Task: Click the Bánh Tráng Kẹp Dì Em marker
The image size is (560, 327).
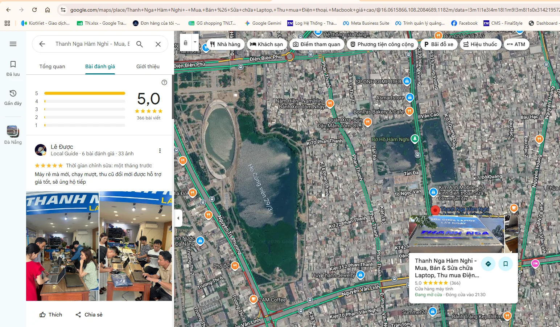Action: (507, 316)
